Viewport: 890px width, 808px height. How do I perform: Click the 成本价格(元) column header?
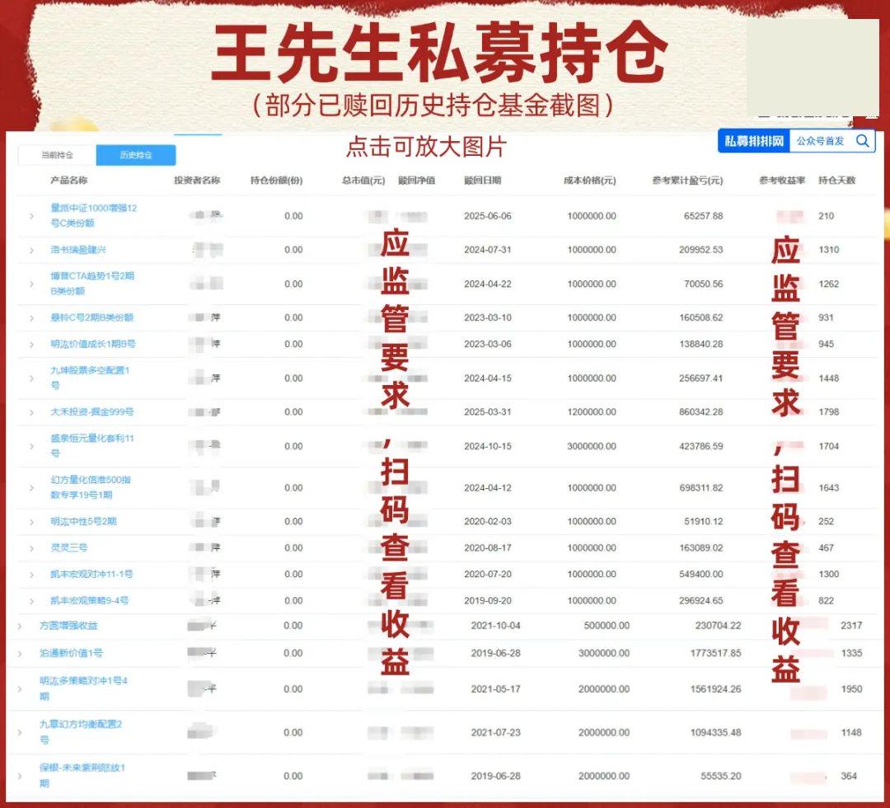coord(590,181)
